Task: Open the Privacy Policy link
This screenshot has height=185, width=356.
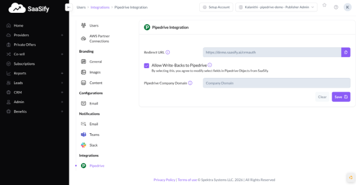Action: click(164, 180)
